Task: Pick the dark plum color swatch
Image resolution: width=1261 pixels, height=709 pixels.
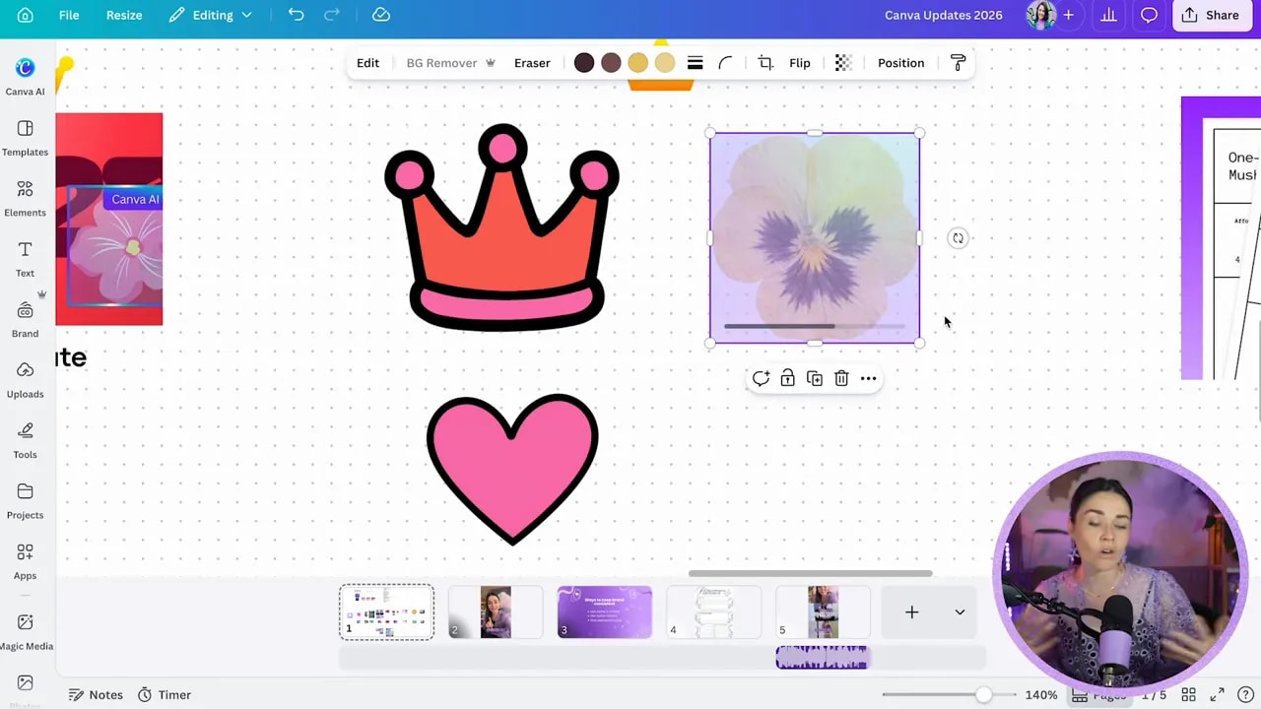Action: (584, 63)
